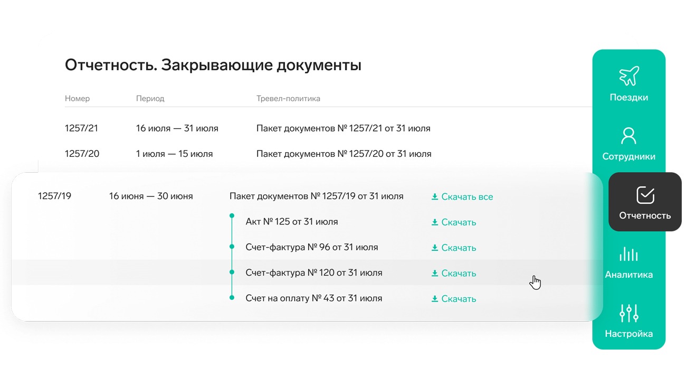Sort by the Период column header
This screenshot has height=386, width=686.
click(150, 98)
